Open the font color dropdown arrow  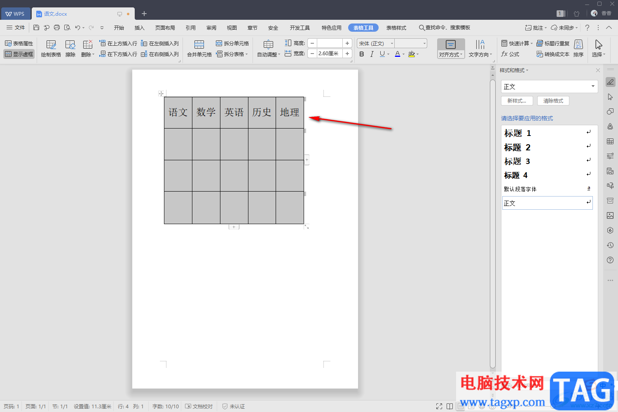pos(404,54)
